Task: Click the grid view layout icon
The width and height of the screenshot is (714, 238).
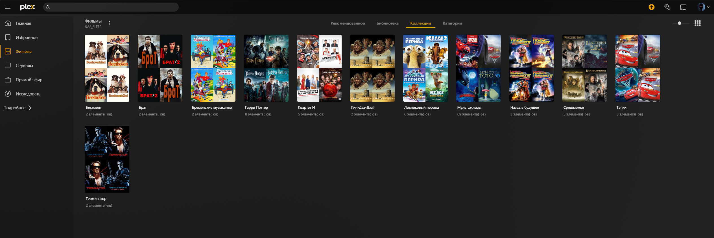Action: (698, 23)
